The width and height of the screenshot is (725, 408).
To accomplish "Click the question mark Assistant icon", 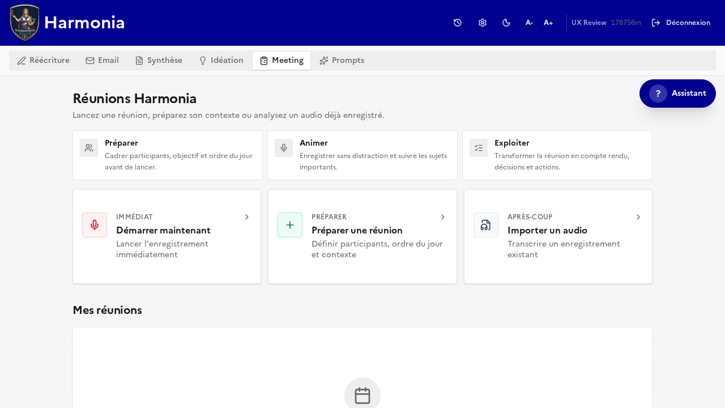I will click(x=658, y=93).
